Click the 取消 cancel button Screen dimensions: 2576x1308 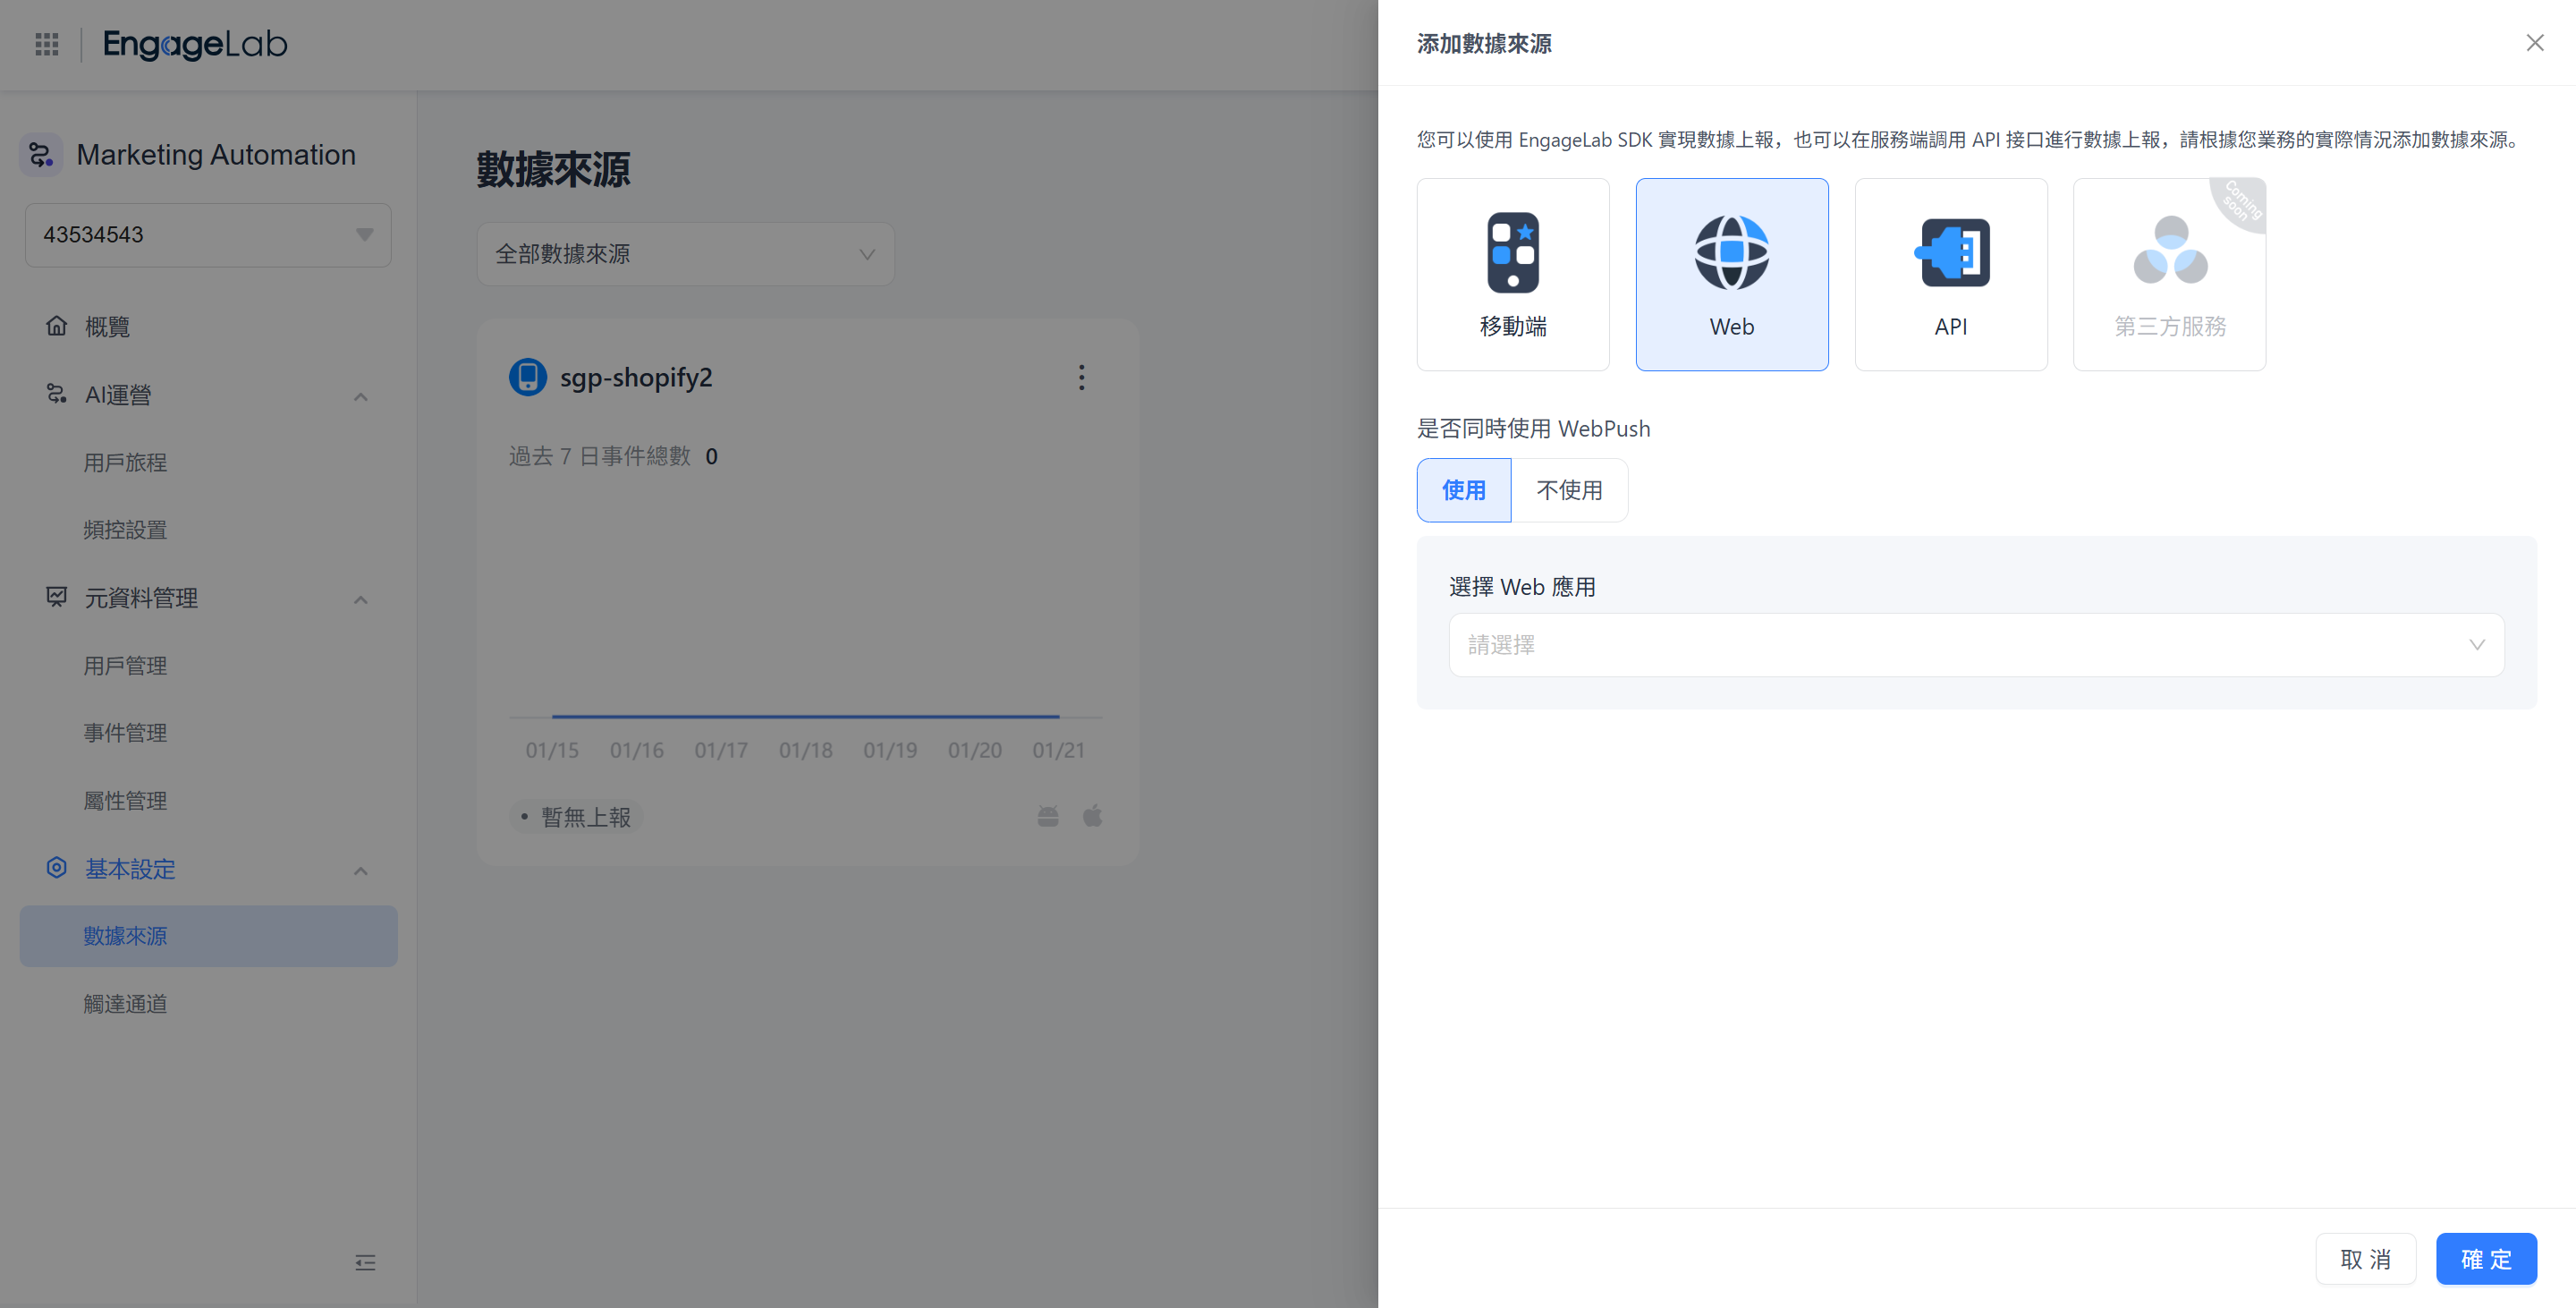(x=2365, y=1259)
